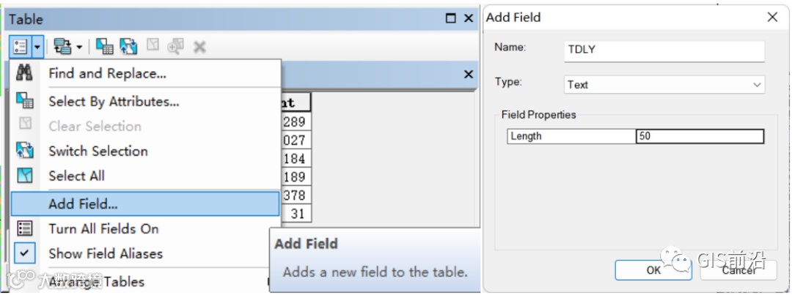Click the Related Tables toolbar icon

(63, 46)
